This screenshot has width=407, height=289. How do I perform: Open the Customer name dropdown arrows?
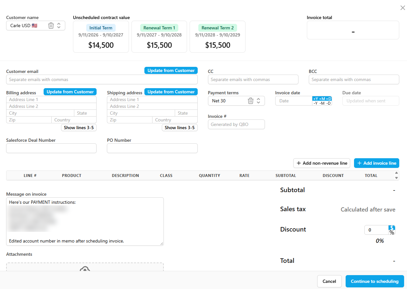tap(59, 26)
